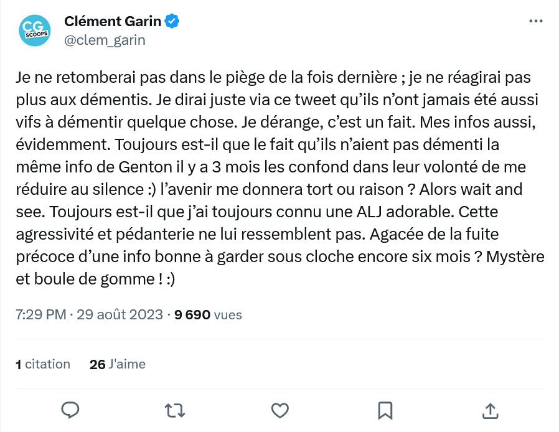The image size is (559, 432).
Task: Like the tweet with the heart
Action: click(280, 410)
